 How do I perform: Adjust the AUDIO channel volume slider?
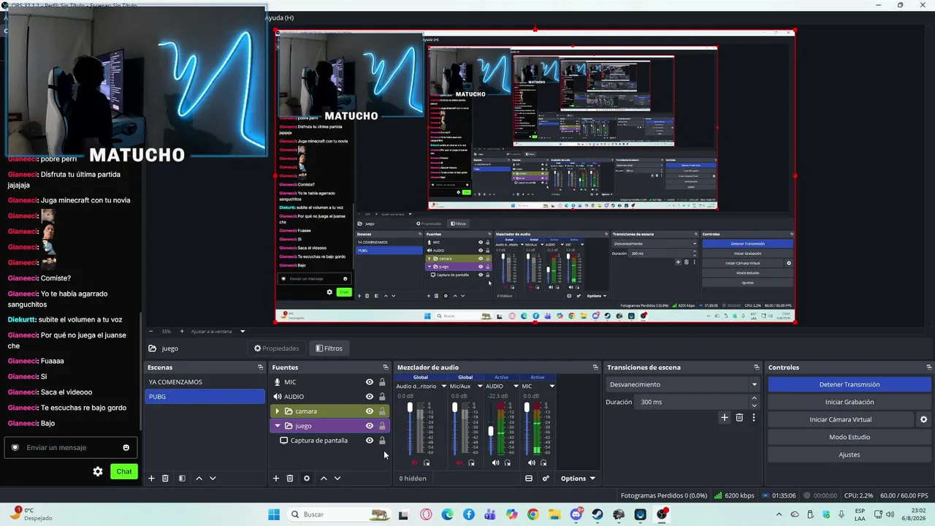(490, 431)
